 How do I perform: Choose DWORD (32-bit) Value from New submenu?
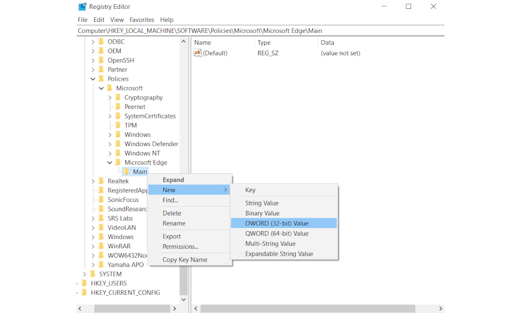pyautogui.click(x=284, y=223)
